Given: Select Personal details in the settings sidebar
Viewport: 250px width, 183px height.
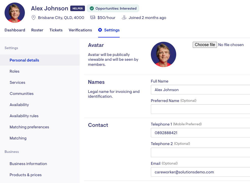Looking at the screenshot, I should [40, 60].
